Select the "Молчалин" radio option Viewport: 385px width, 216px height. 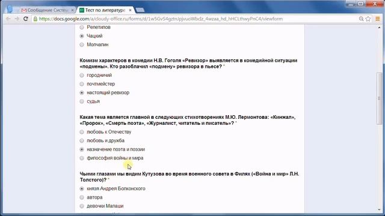point(82,44)
